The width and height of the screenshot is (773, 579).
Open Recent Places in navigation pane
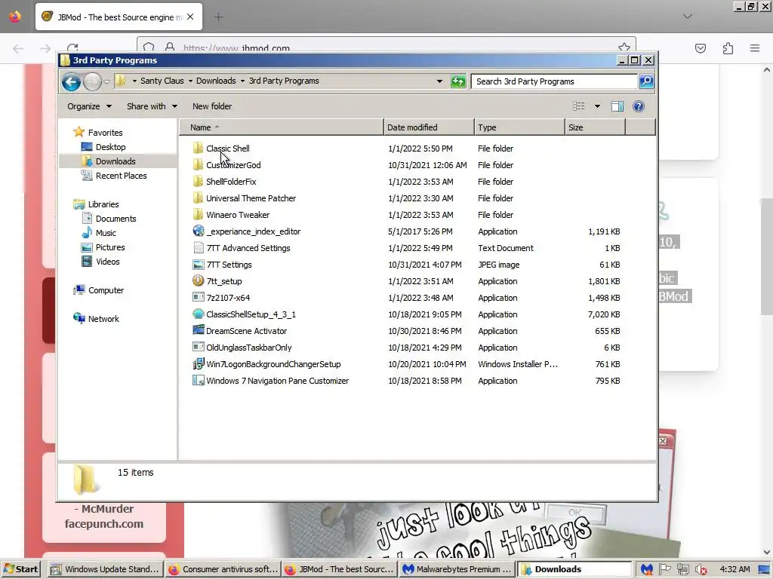click(121, 175)
